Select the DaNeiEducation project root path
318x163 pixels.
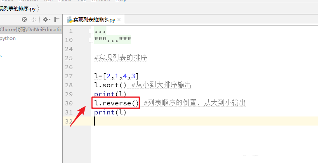[x=31, y=30]
